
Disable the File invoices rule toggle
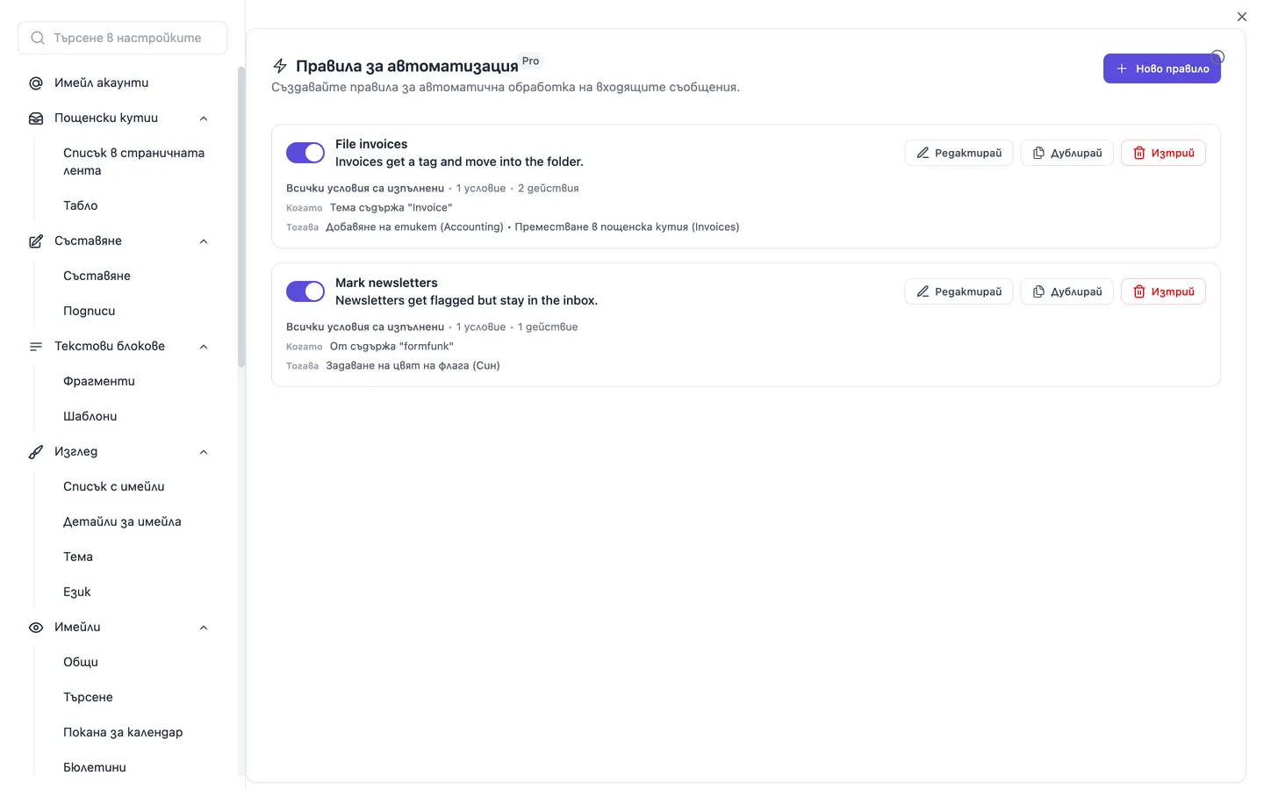305,153
